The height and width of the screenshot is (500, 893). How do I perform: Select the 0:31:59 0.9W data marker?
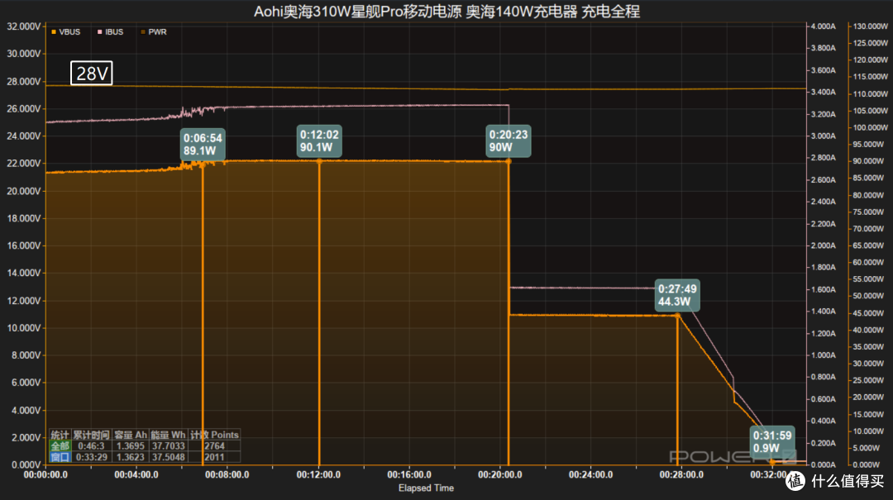772,442
